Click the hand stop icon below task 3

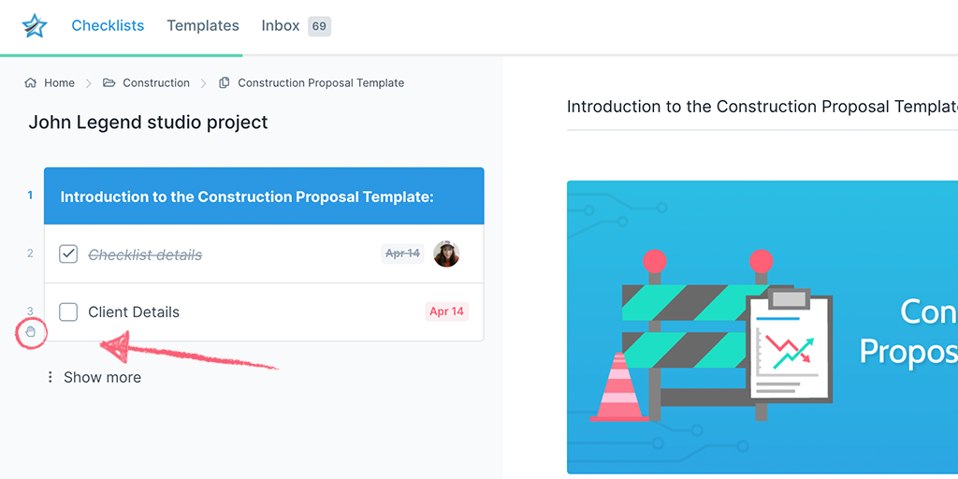[x=31, y=332]
